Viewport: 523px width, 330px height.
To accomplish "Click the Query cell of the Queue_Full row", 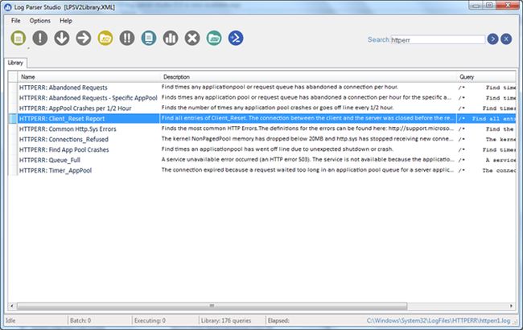I will tap(486, 160).
